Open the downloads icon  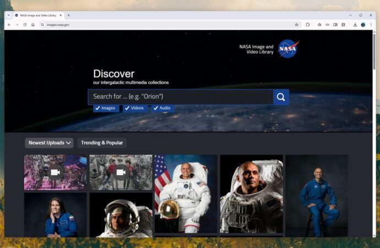(355, 25)
